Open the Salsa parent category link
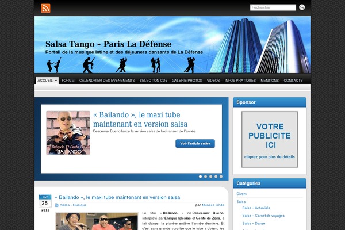The width and height of the screenshot is (345, 230). pos(241,202)
